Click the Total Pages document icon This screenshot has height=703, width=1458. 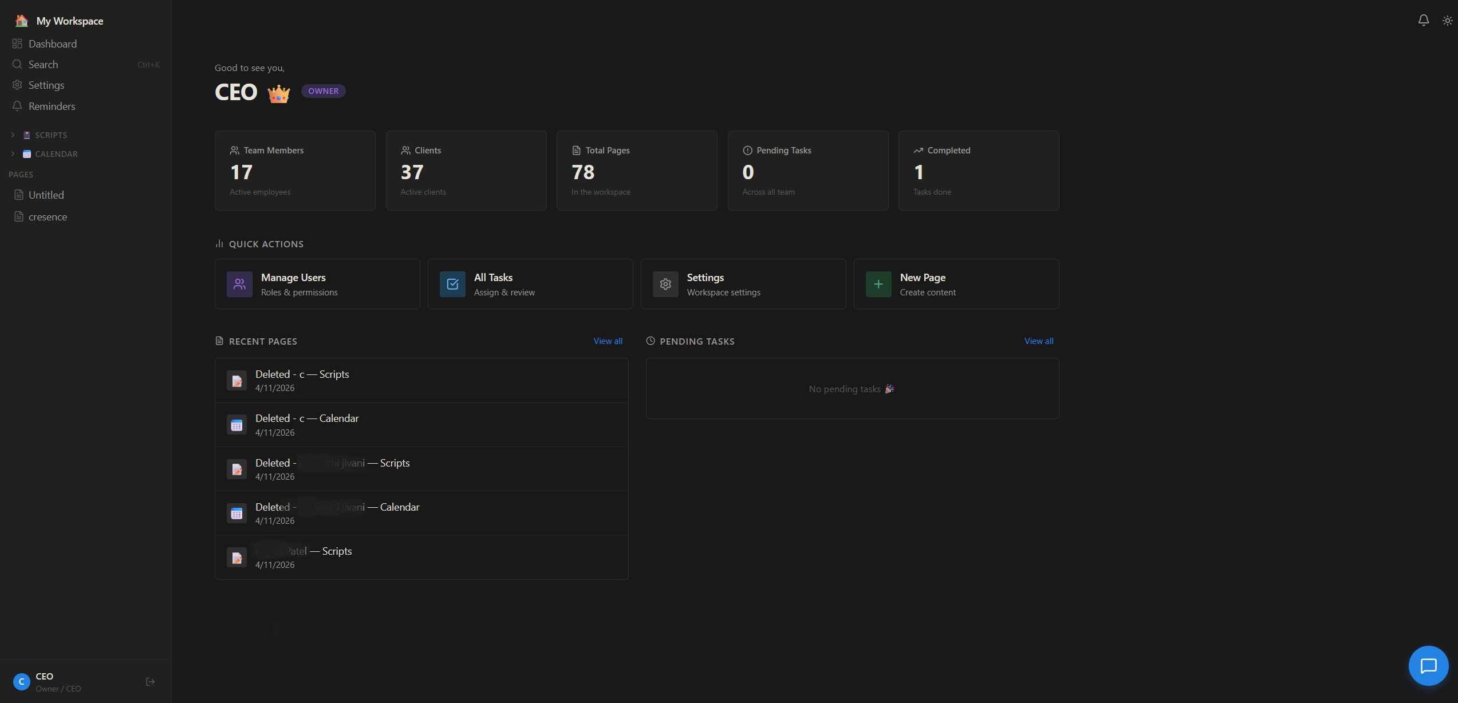point(576,150)
